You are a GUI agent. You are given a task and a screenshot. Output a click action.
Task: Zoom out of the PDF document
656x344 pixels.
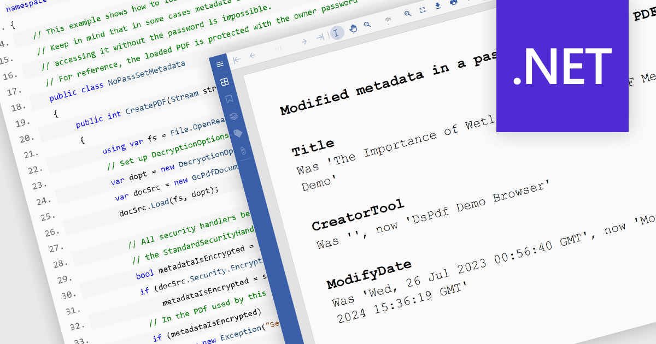click(367, 25)
